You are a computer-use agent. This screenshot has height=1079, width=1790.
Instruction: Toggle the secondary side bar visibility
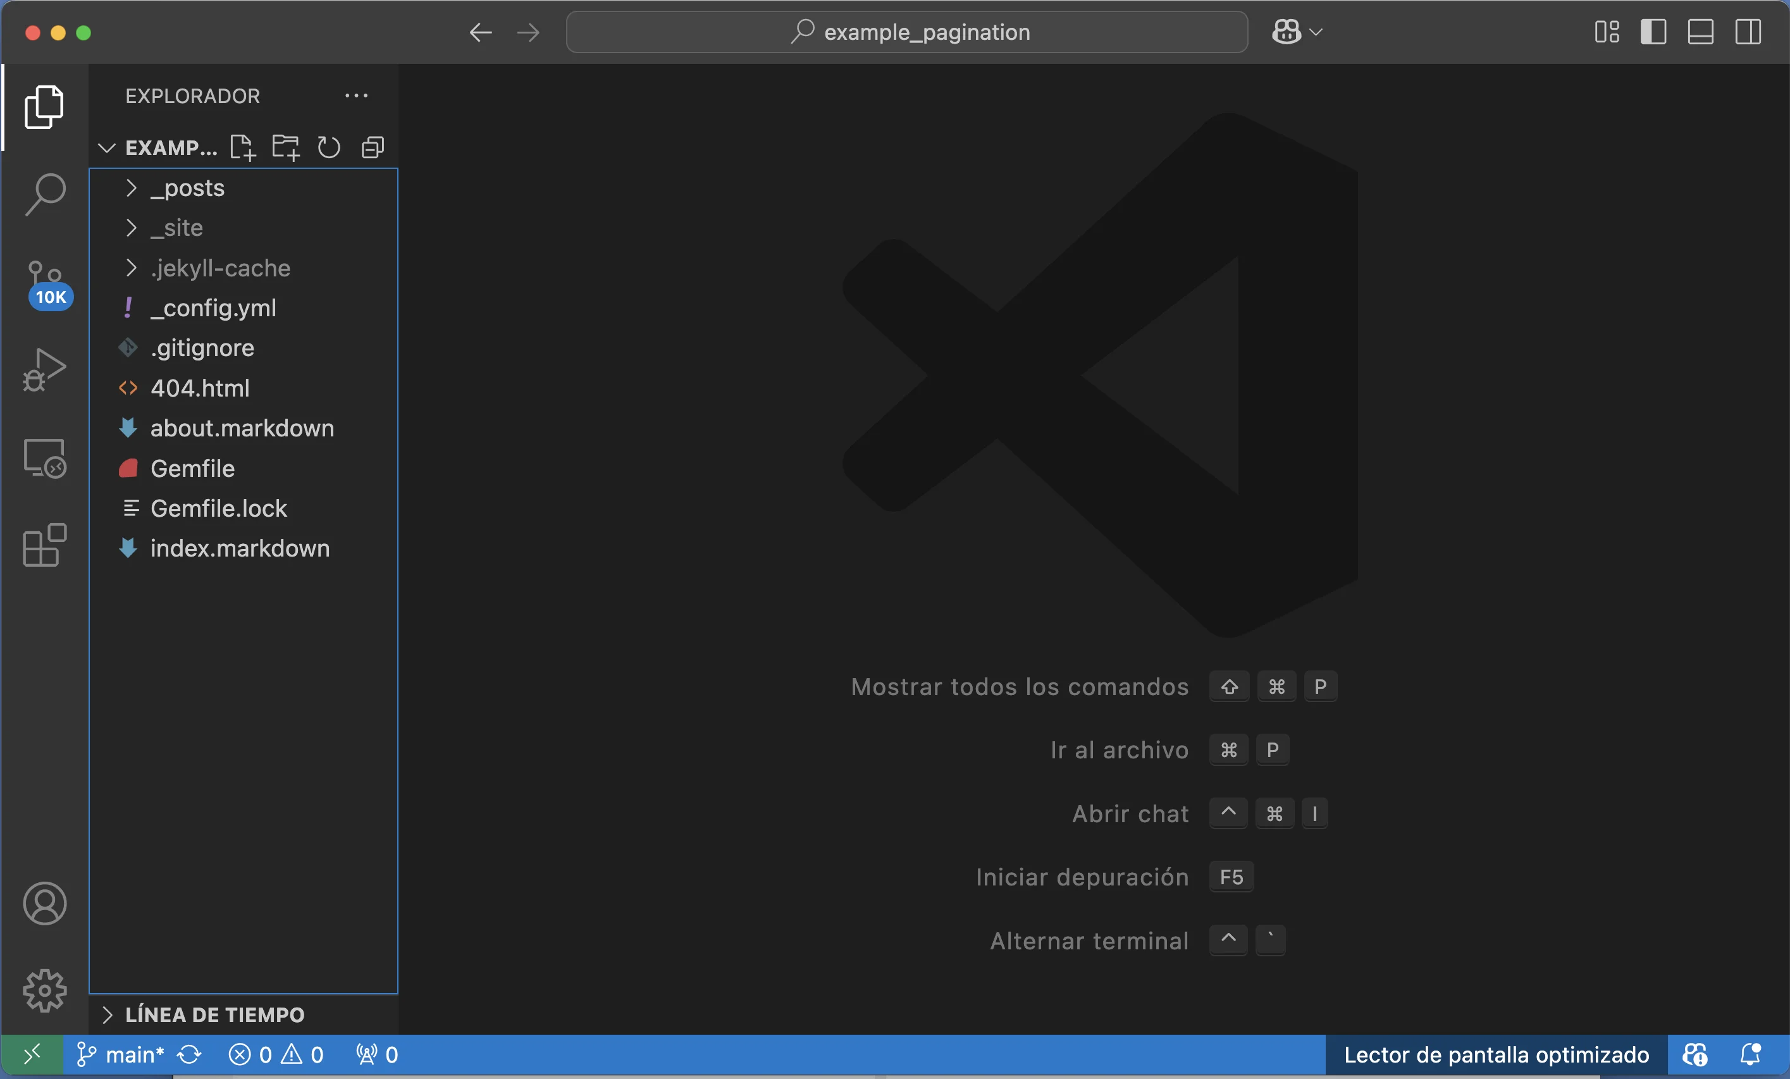click(1748, 32)
